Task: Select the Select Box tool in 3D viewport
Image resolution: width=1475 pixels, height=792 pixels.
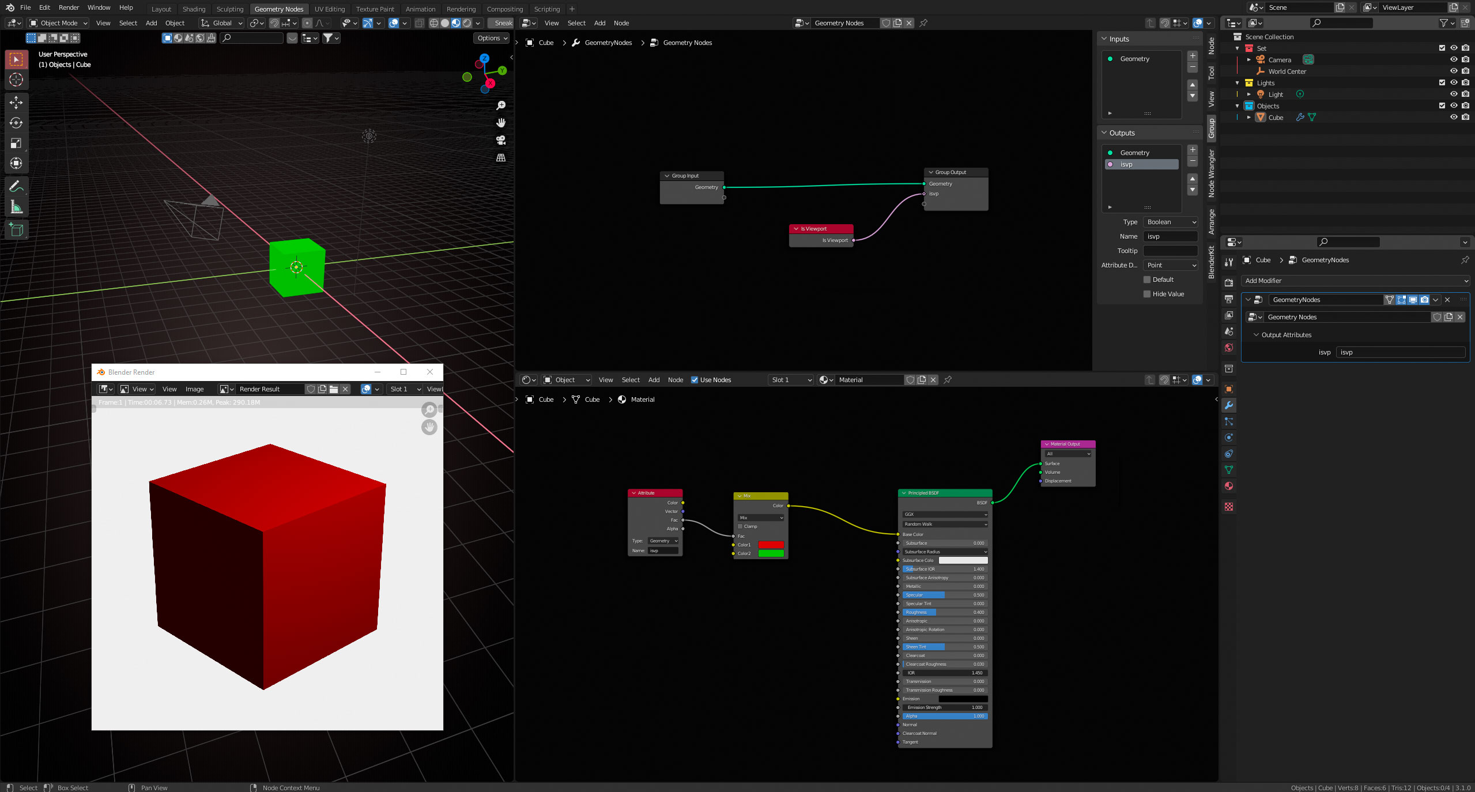Action: pyautogui.click(x=16, y=59)
